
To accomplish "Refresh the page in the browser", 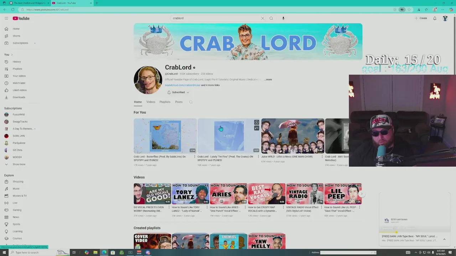I will [13, 10].
